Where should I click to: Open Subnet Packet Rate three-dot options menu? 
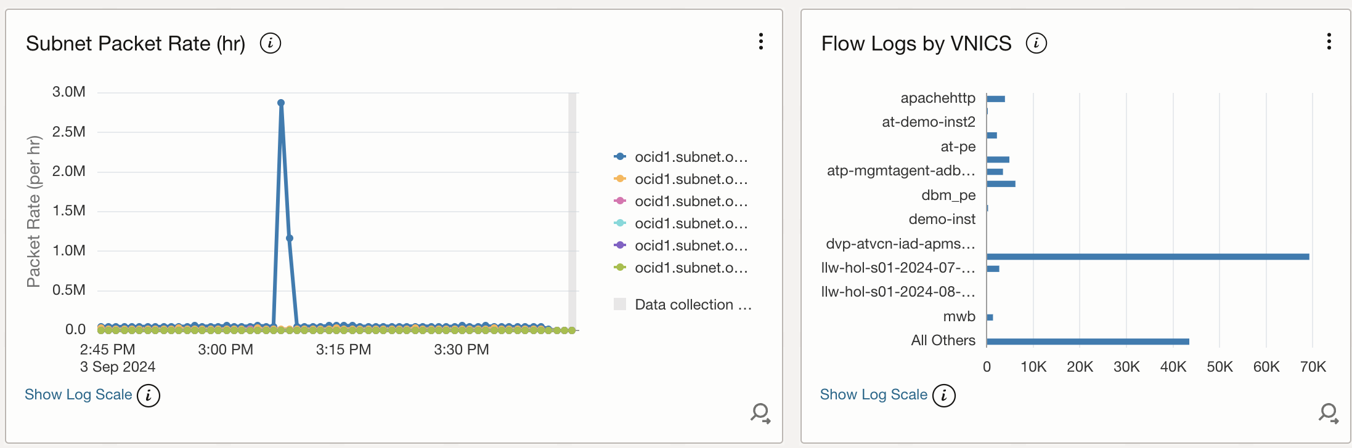(x=761, y=41)
